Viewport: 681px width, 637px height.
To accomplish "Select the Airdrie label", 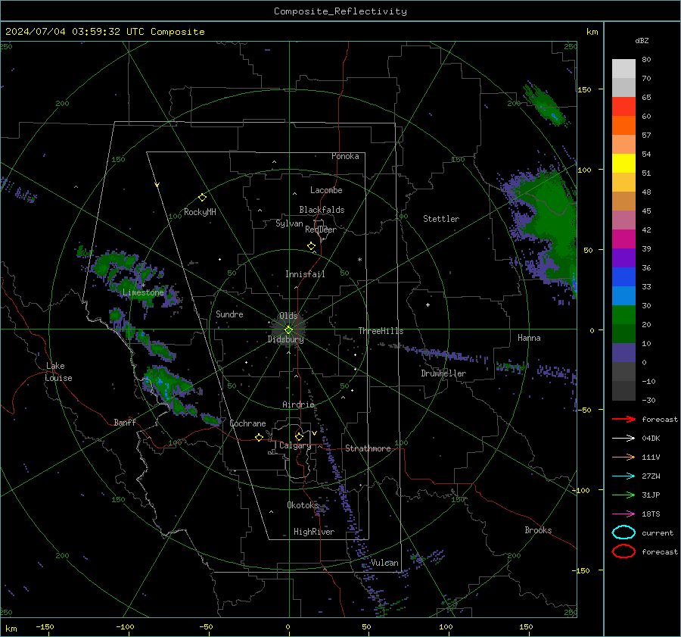I will 298,404.
